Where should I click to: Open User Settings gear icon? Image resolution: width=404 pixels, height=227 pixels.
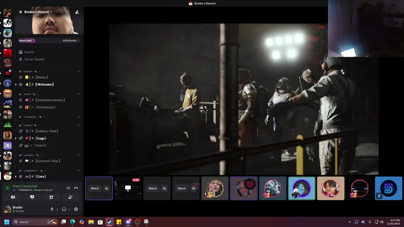(76, 209)
